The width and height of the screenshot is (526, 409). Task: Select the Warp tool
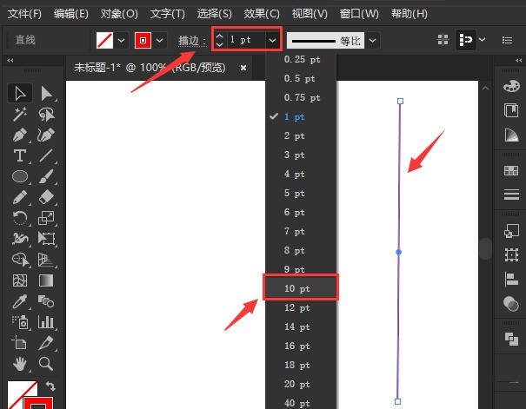(x=20, y=239)
